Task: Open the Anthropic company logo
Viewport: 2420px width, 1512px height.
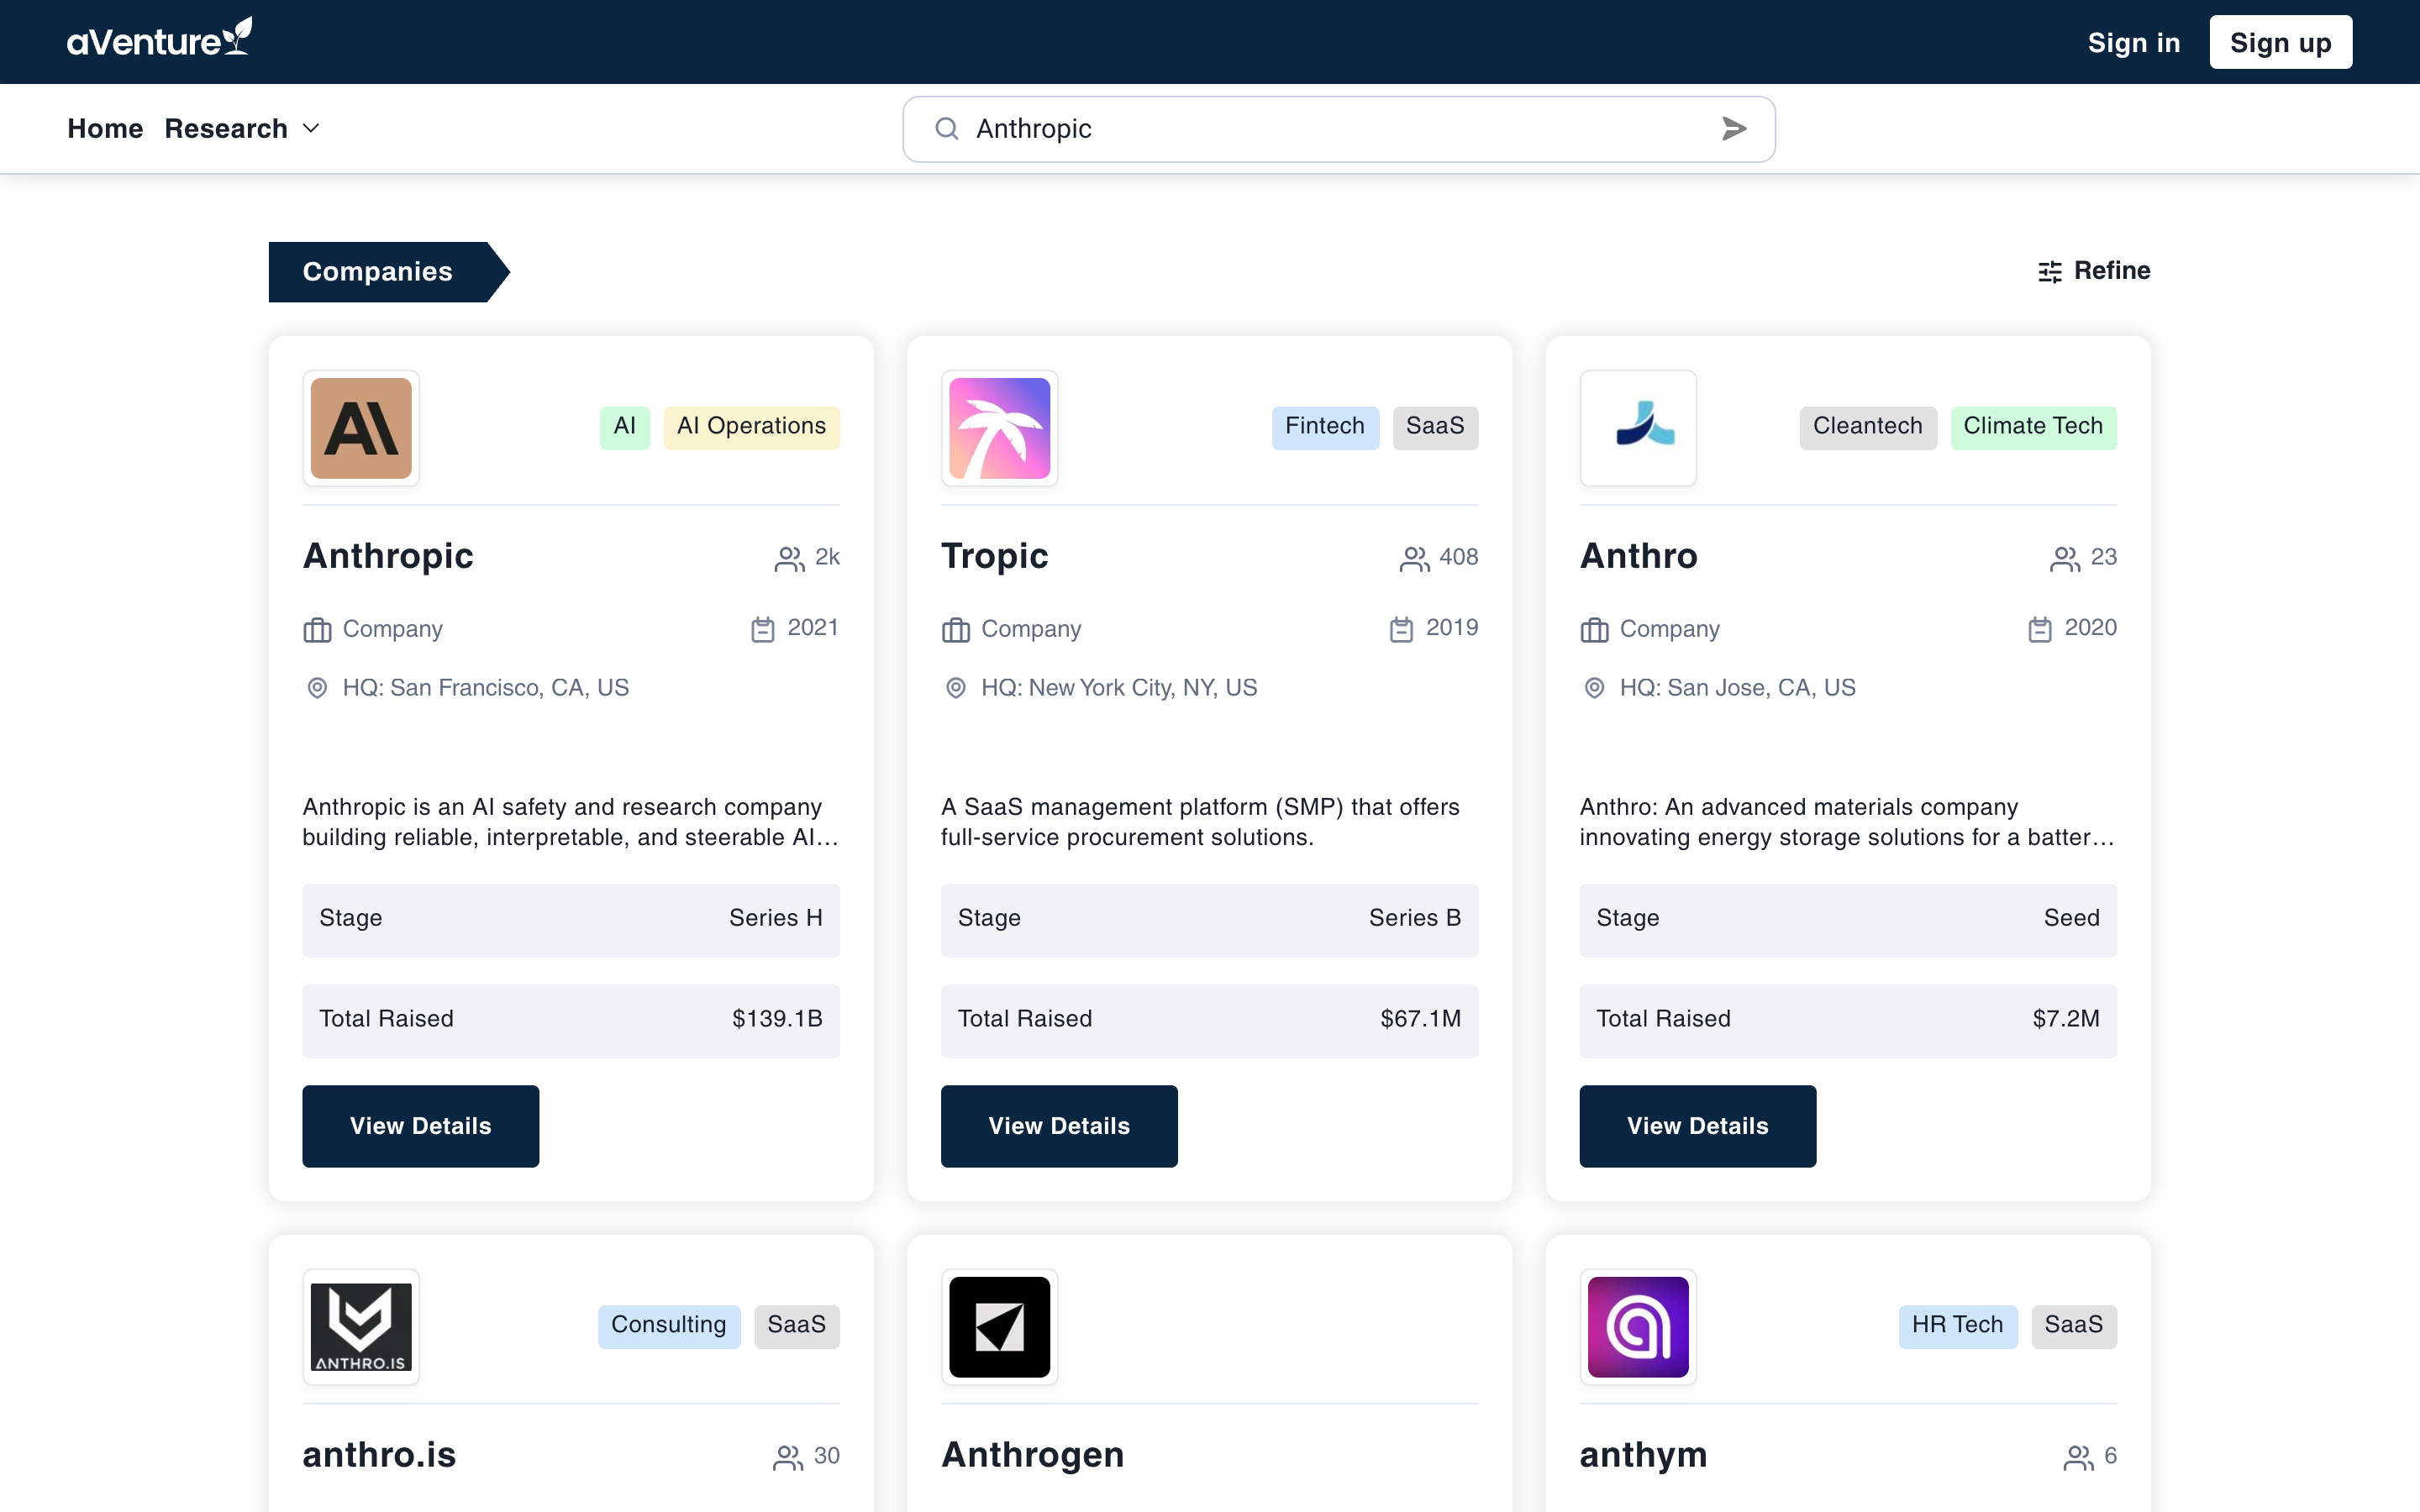Action: 361,428
